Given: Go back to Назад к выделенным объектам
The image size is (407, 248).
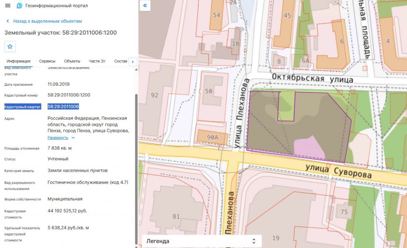Looking at the screenshot, I should 48,21.
